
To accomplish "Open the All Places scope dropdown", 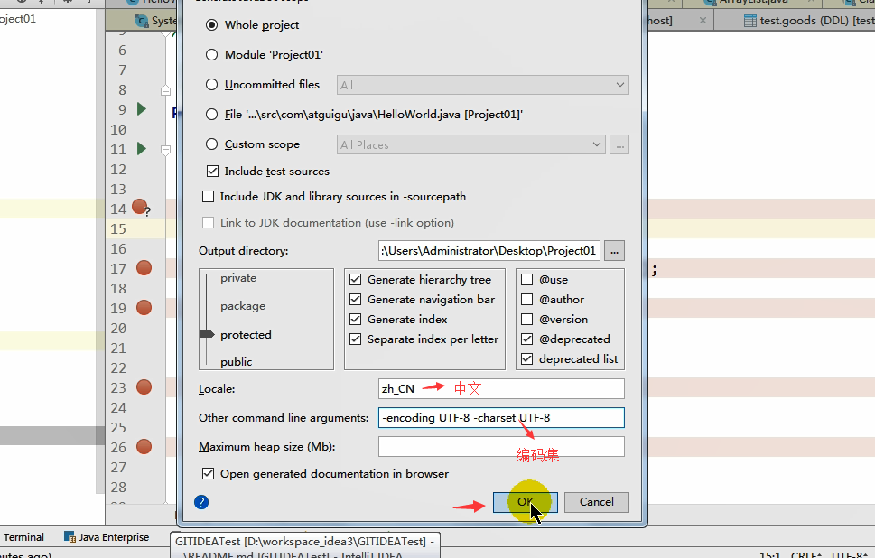I will point(471,144).
